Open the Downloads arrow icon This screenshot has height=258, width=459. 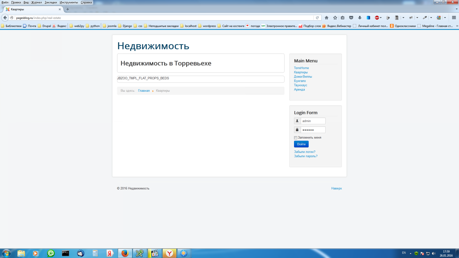(360, 18)
